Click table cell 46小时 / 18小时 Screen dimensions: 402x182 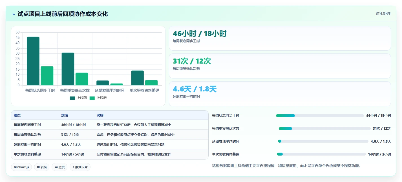pyautogui.click(x=73, y=125)
